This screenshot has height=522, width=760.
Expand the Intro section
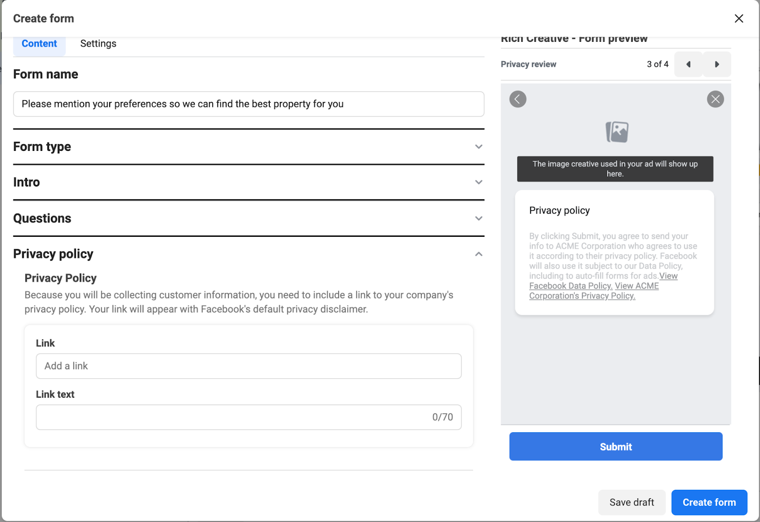[479, 182]
